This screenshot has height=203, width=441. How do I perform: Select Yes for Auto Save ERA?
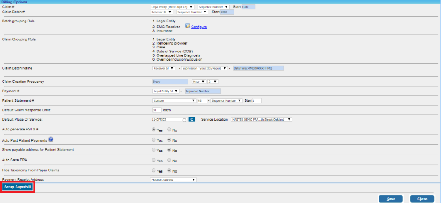(154, 161)
